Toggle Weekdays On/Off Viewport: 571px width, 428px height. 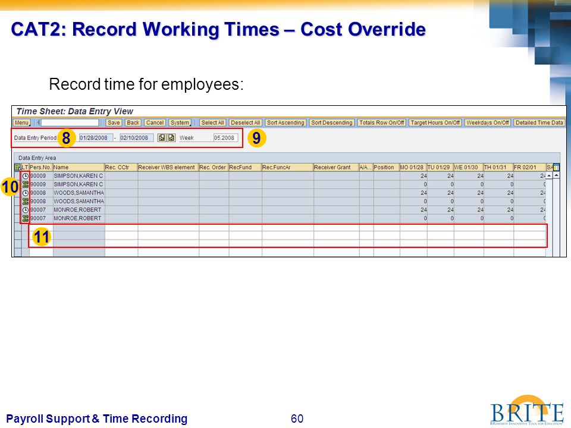(x=488, y=123)
